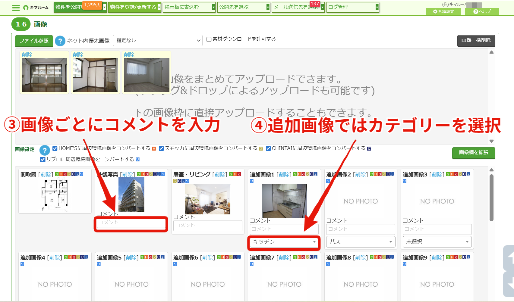
Task: Open the 未選択 category dropdown for 追加画像3
Action: coord(437,242)
